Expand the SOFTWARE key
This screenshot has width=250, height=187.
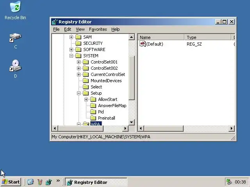(71, 49)
